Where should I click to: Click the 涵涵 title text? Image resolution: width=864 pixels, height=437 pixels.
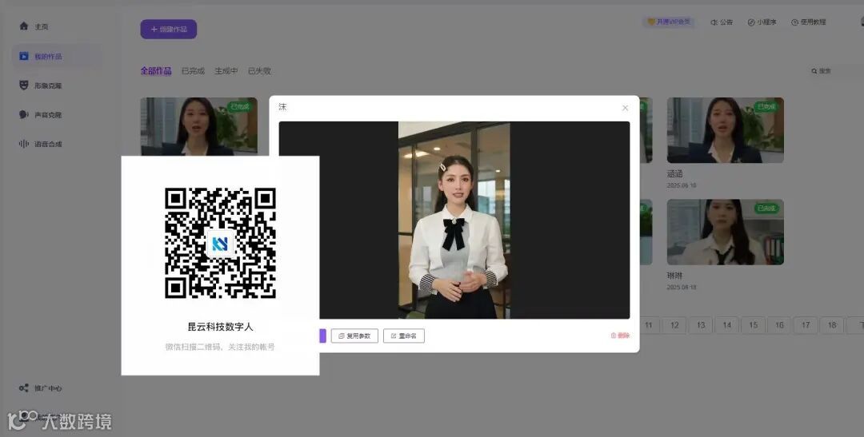point(675,173)
